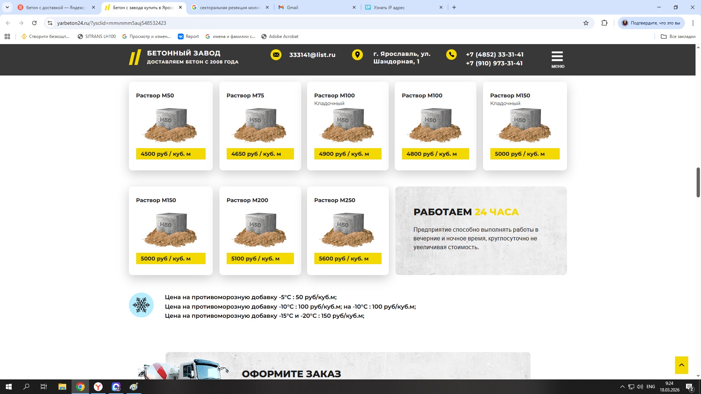Click the yellow email envelope icon
Screen dimensions: 701x394
tap(276, 55)
